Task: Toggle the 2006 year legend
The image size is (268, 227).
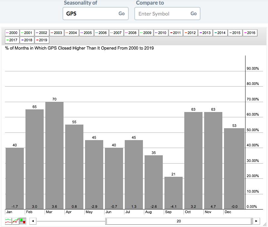Action: [x=101, y=33]
